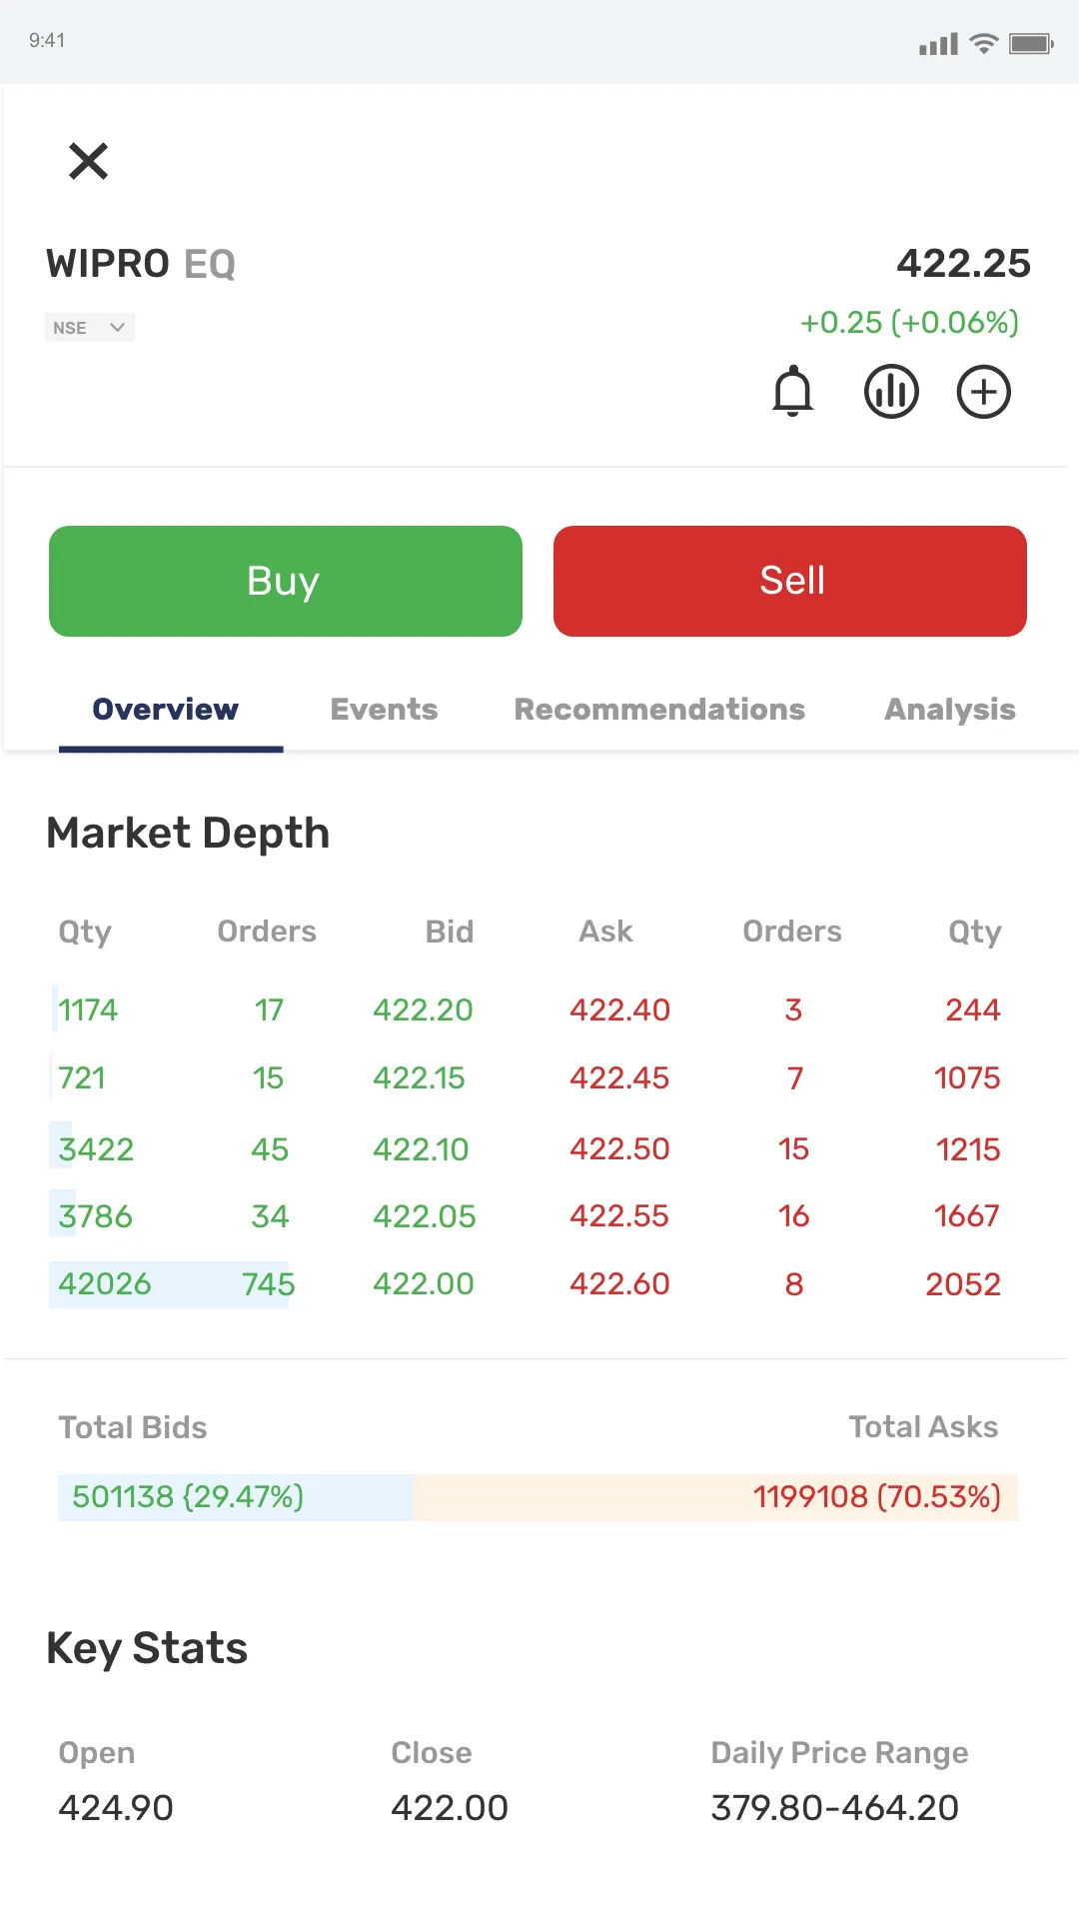
Task: Go to the Recommendations tab
Action: click(x=659, y=710)
